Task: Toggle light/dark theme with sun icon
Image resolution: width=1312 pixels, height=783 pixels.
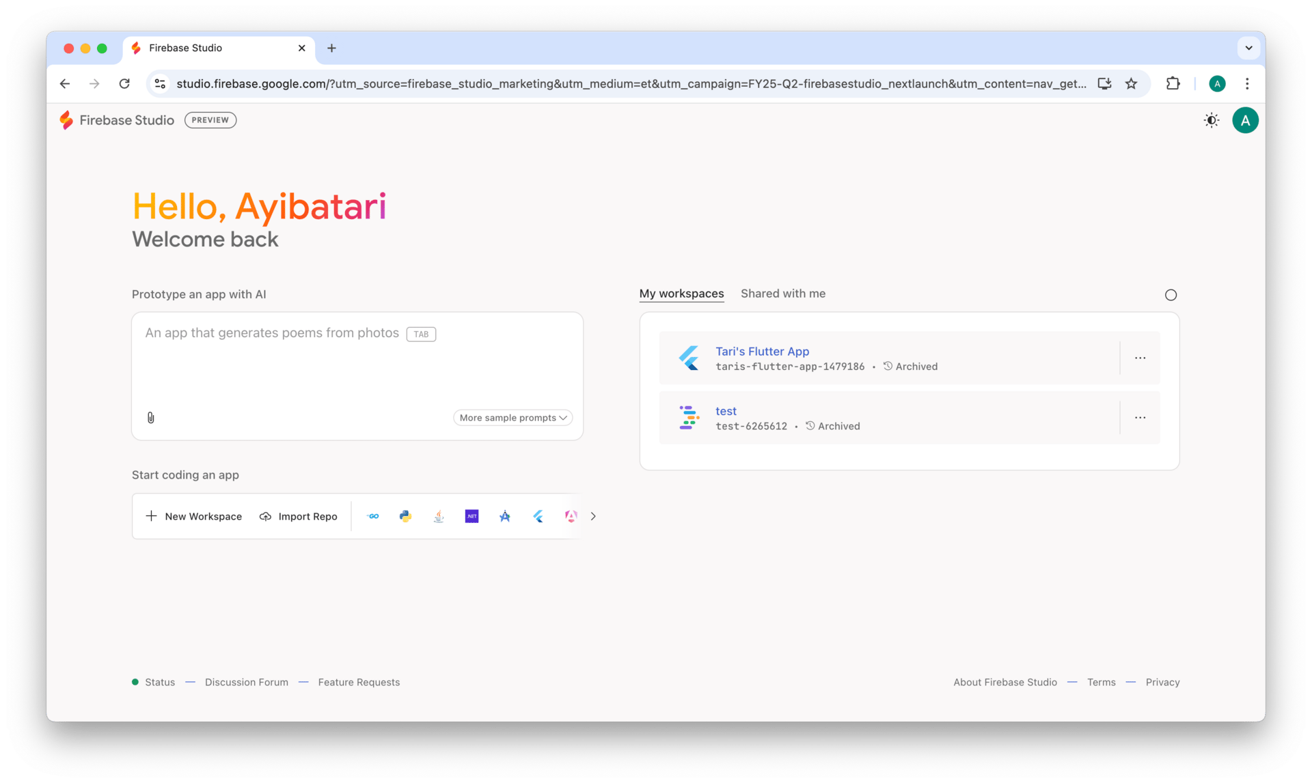Action: pyautogui.click(x=1211, y=121)
